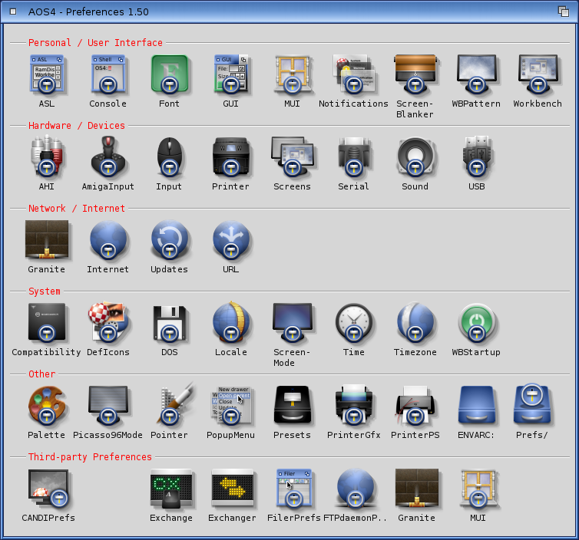Open PrinterGfx preferences
Screen dimensions: 579x540
coord(354,405)
